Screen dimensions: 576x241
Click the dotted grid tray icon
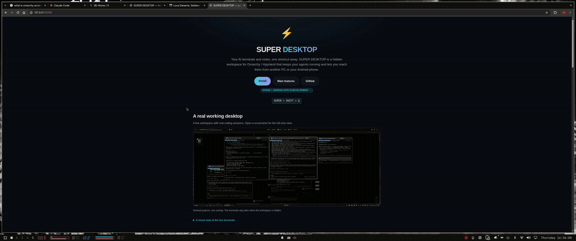point(508,238)
